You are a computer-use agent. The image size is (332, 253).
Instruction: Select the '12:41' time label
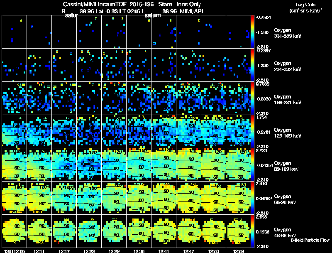pos(164,251)
